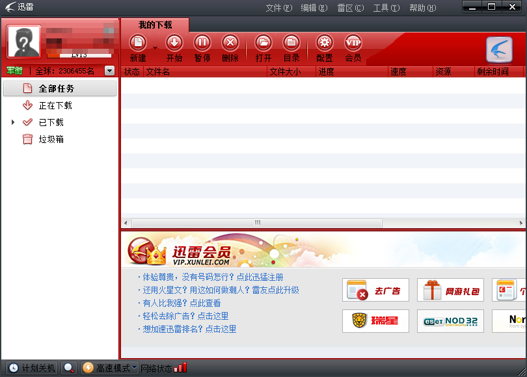Image resolution: width=527 pixels, height=377 pixels.
Task: Open the 编辑(E) menu
Action: click(x=314, y=8)
